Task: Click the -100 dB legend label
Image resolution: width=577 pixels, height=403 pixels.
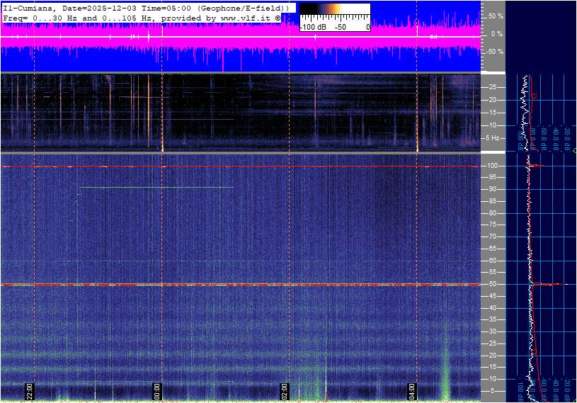Action: pos(312,27)
